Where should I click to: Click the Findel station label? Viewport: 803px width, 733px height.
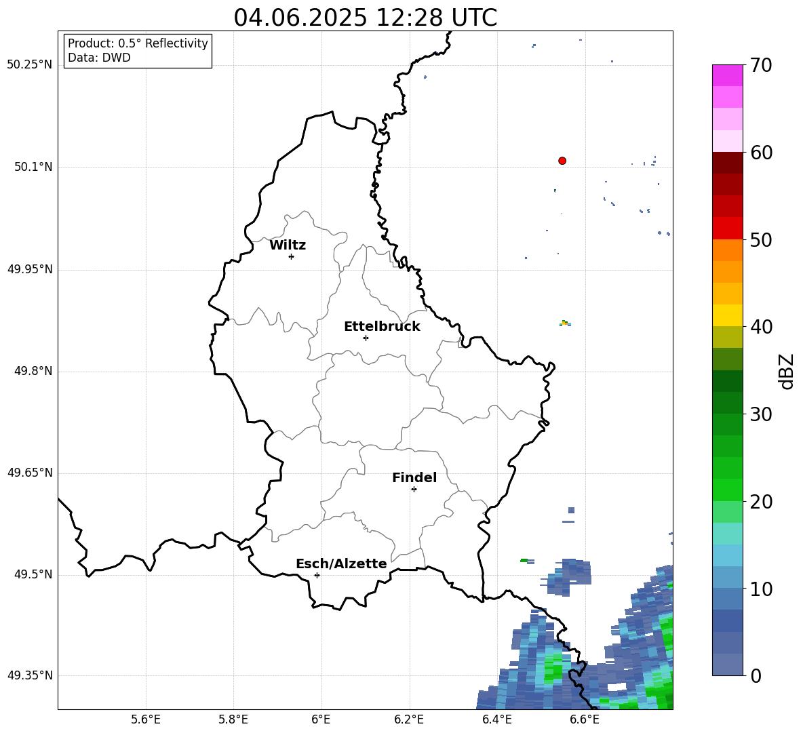(414, 477)
